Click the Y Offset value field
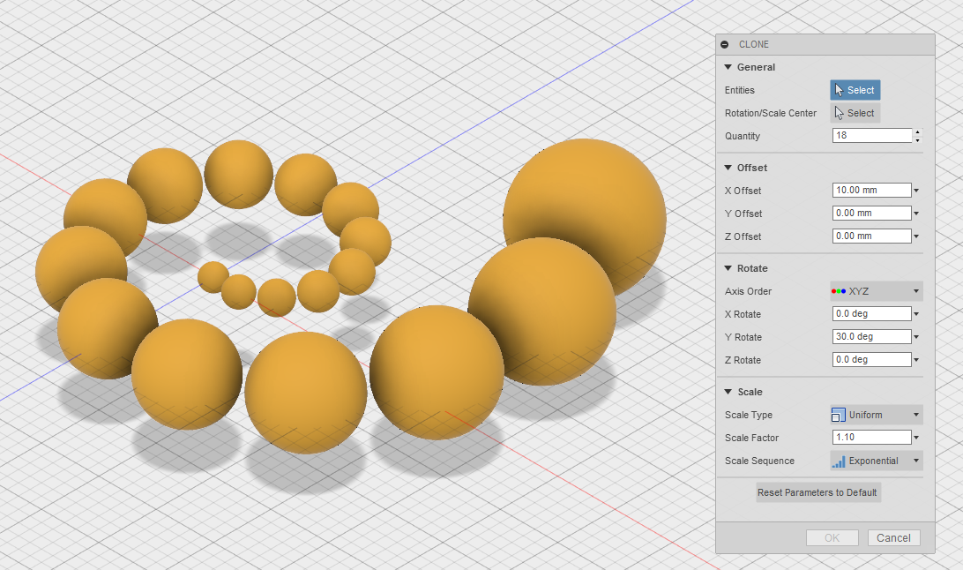This screenshot has width=963, height=570. [871, 214]
